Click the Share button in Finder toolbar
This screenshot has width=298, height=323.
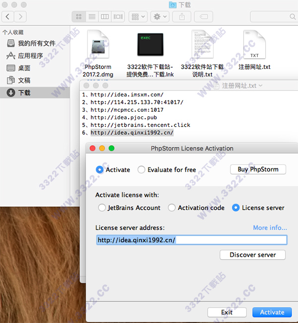pos(182,16)
